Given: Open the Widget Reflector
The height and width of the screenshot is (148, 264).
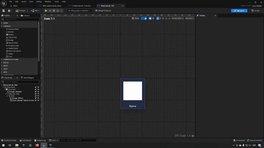Looking at the screenshot, I should click(x=103, y=11).
